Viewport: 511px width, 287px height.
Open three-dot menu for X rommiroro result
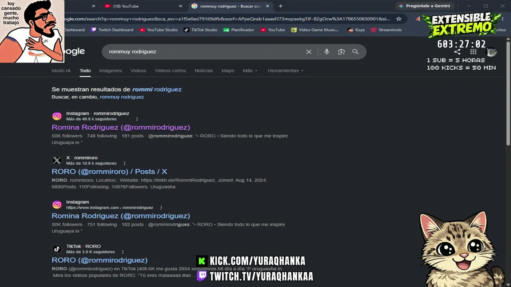[125, 163]
